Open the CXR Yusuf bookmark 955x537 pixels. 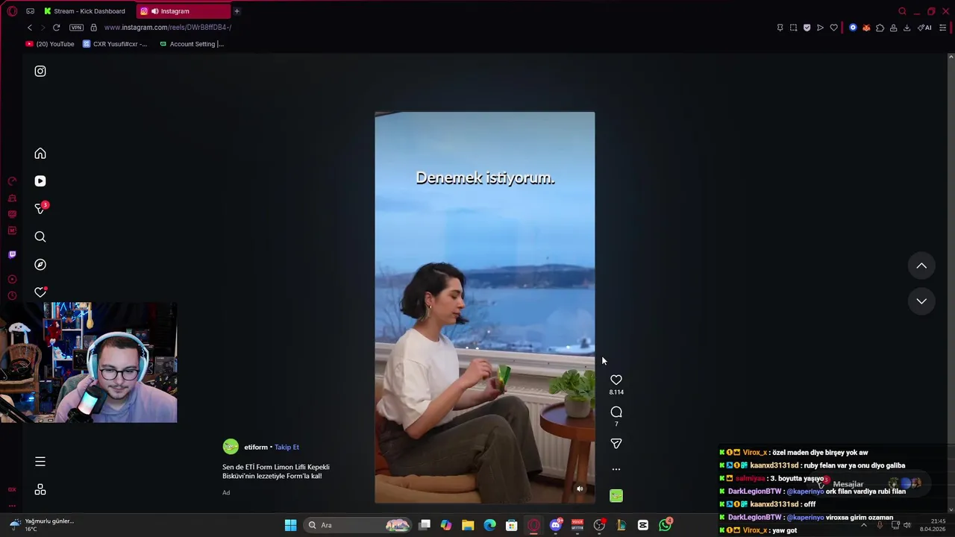pyautogui.click(x=115, y=44)
